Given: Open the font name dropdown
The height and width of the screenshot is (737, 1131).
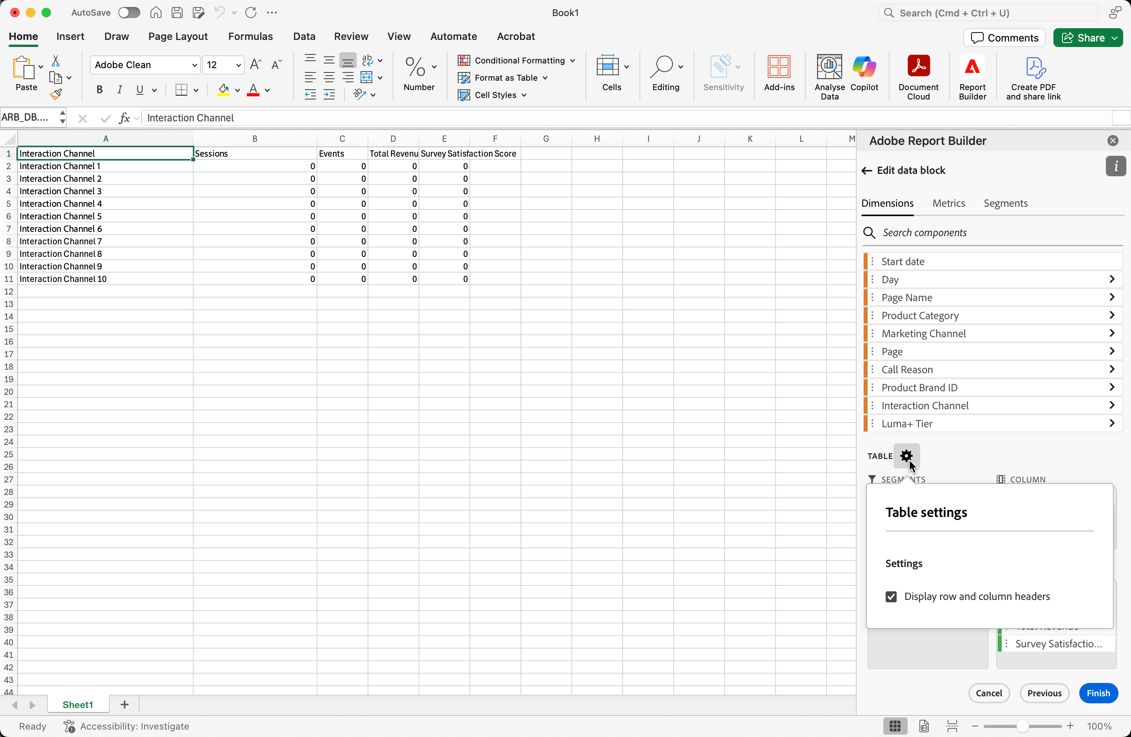Looking at the screenshot, I should pos(194,65).
